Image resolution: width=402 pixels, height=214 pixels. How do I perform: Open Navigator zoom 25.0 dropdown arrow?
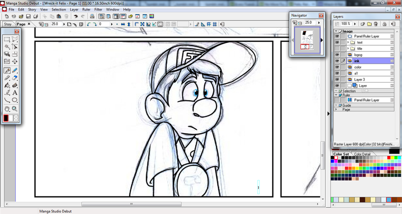tap(319, 23)
